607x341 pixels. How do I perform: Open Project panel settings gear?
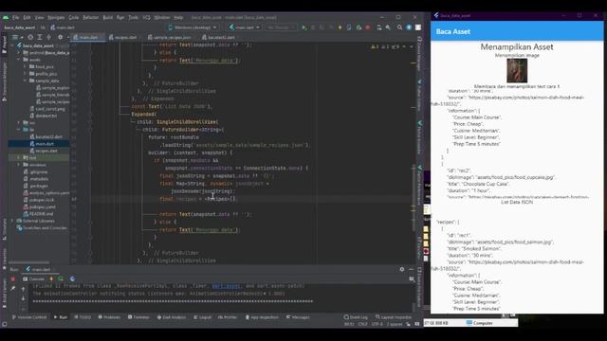point(60,37)
